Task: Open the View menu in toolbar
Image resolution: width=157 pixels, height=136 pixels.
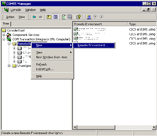Action: 22,17
